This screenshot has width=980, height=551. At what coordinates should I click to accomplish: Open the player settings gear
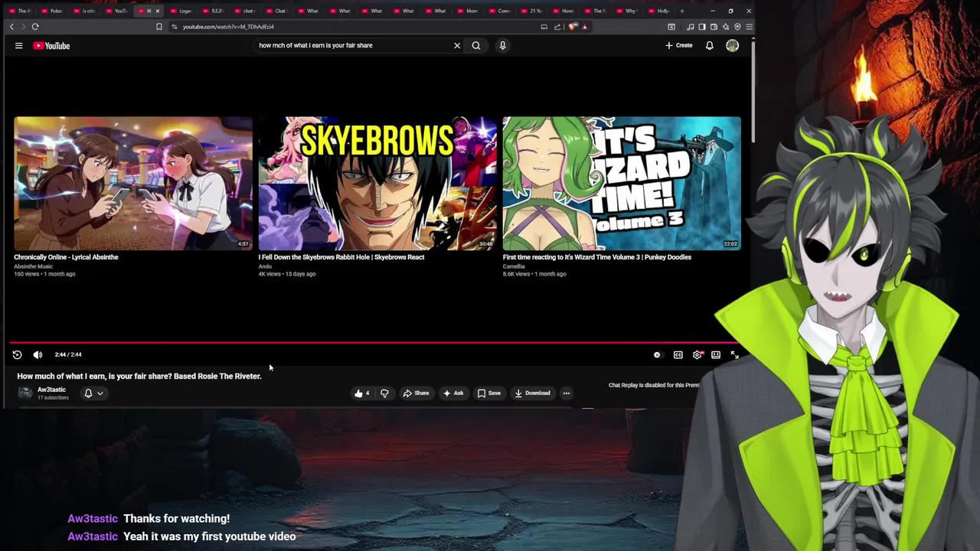tap(697, 355)
